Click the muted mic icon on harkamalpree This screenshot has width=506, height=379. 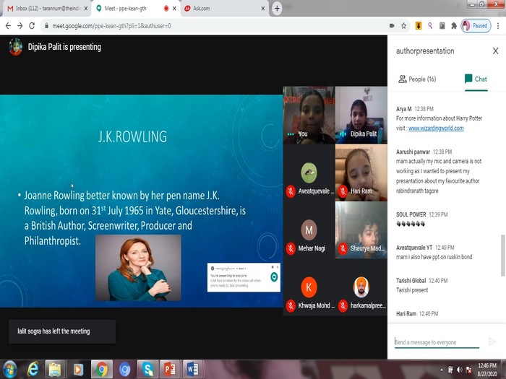[343, 306]
